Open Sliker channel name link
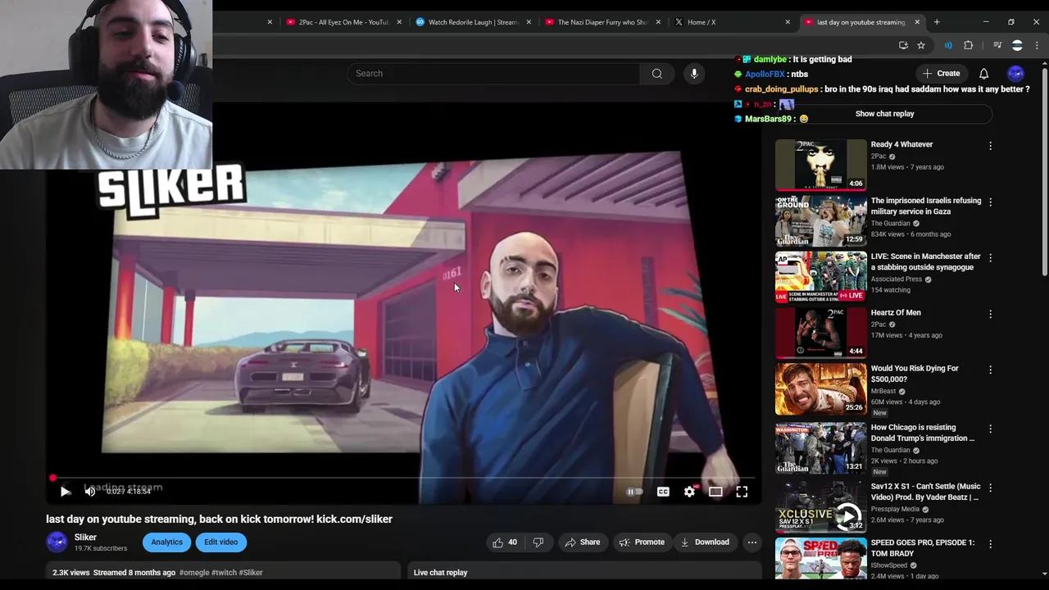1049x590 pixels. point(85,537)
